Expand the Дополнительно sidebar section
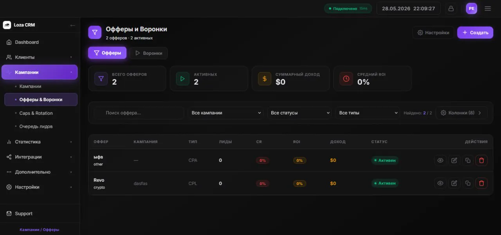The image size is (501, 235). coord(40,172)
